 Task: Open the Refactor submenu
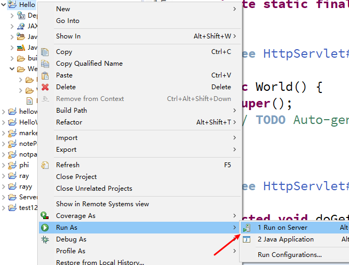[x=140, y=122]
